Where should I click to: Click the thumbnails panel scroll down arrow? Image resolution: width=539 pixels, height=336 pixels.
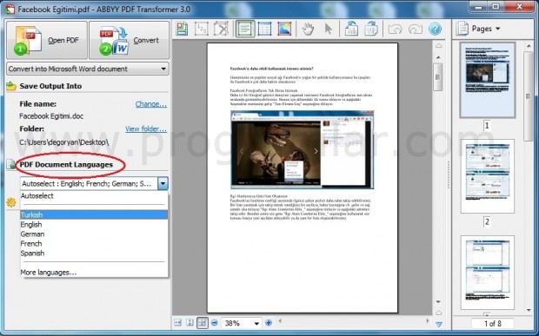point(529,310)
